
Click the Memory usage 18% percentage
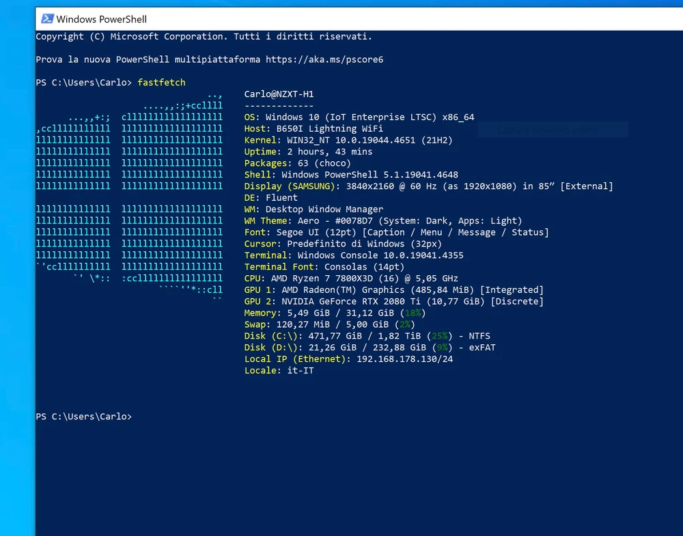click(412, 313)
